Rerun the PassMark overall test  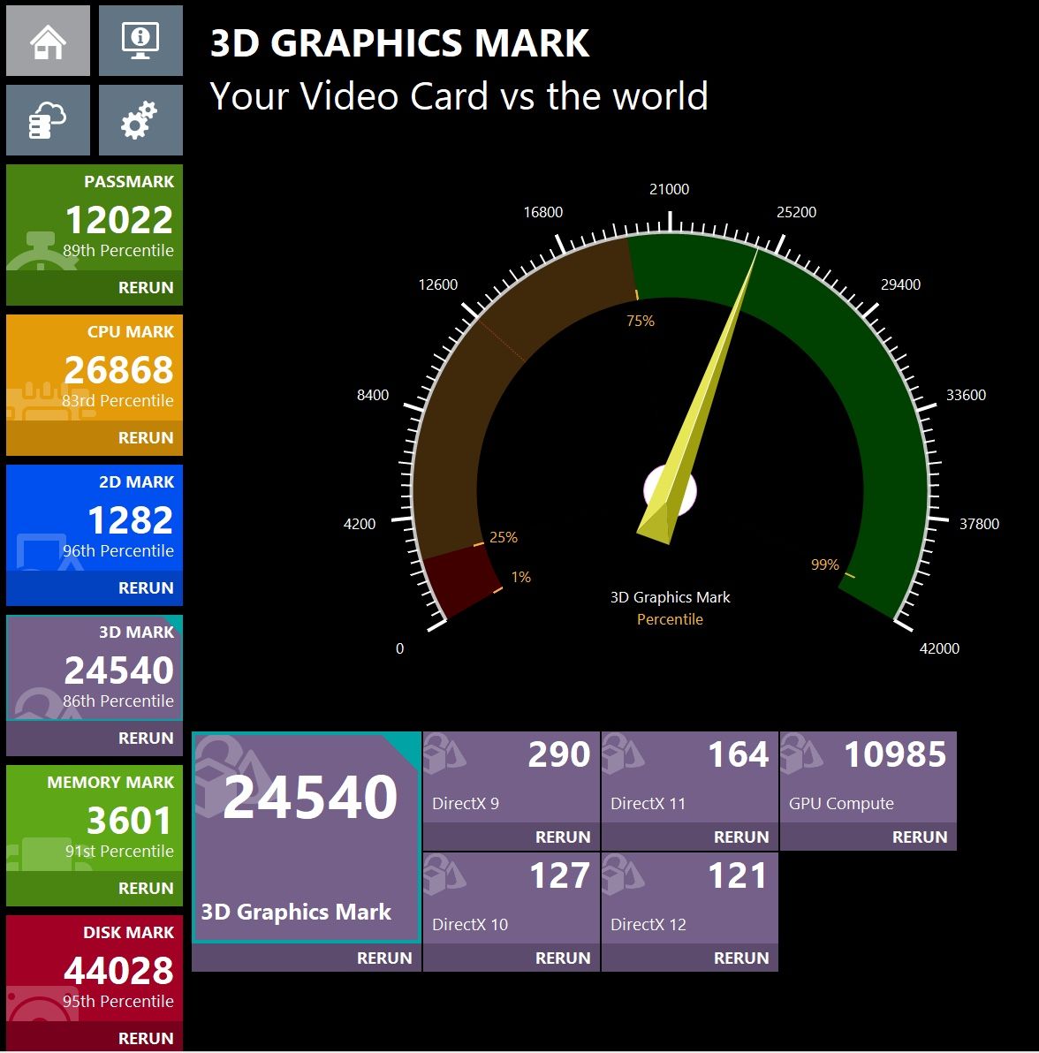click(x=146, y=287)
